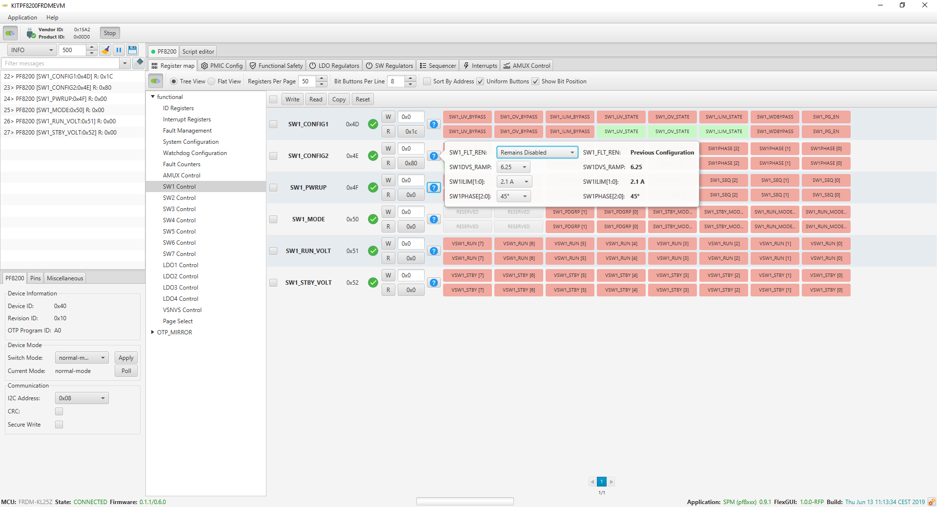Click the eraser icon beside Filter messages
Viewport: 937px width, 507px height.
(x=140, y=62)
